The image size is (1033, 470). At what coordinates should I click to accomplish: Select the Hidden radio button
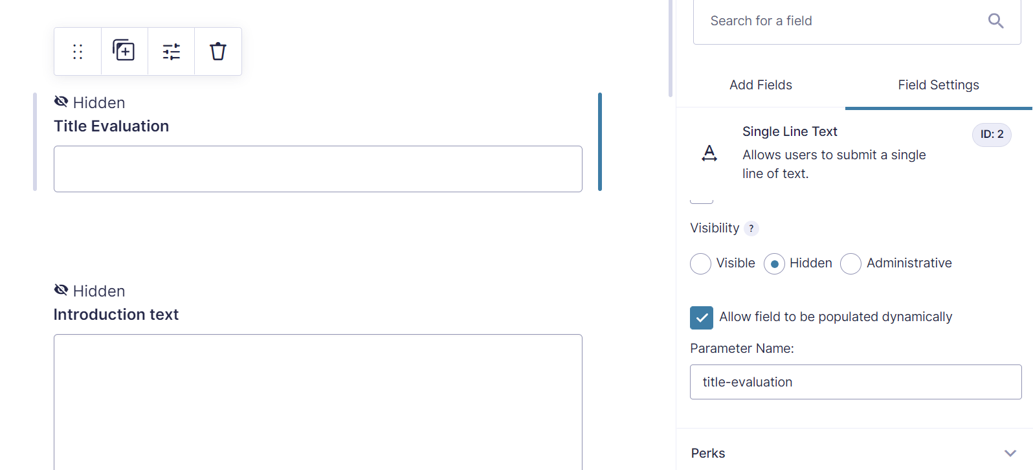[774, 263]
